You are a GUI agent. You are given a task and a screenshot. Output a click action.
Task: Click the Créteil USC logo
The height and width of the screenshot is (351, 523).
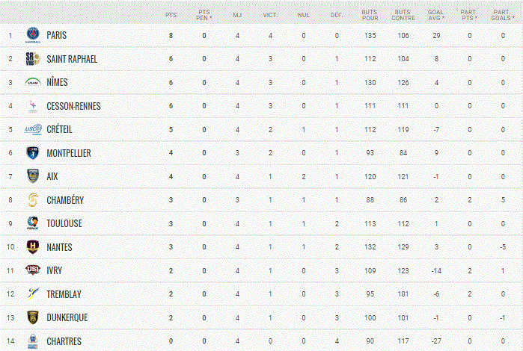tap(33, 129)
